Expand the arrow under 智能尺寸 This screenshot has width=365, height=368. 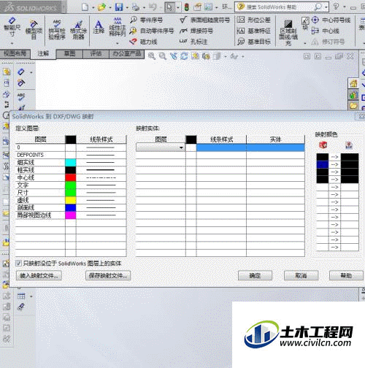(x=12, y=44)
